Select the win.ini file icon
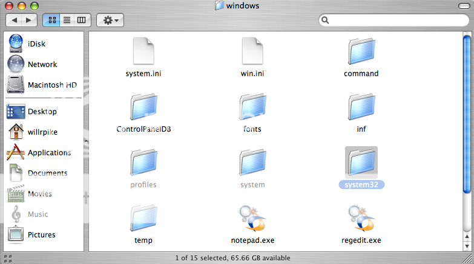Viewport: 474px width, 264px height. tap(252, 51)
